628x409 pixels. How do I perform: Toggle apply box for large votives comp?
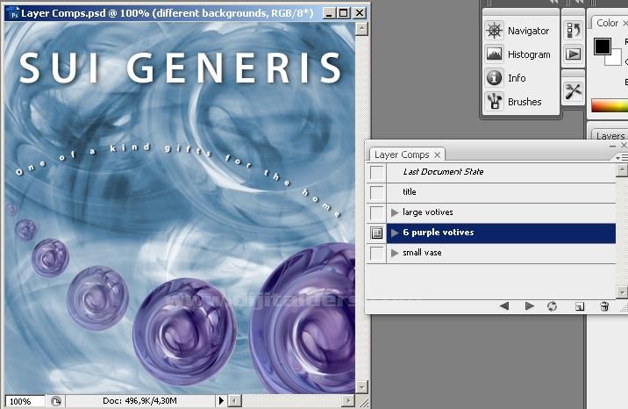[x=377, y=212]
